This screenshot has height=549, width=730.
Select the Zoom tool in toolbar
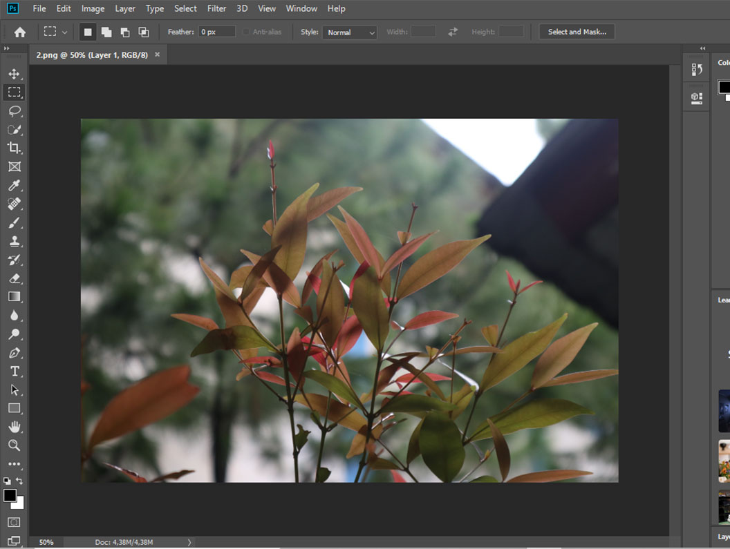tap(14, 445)
